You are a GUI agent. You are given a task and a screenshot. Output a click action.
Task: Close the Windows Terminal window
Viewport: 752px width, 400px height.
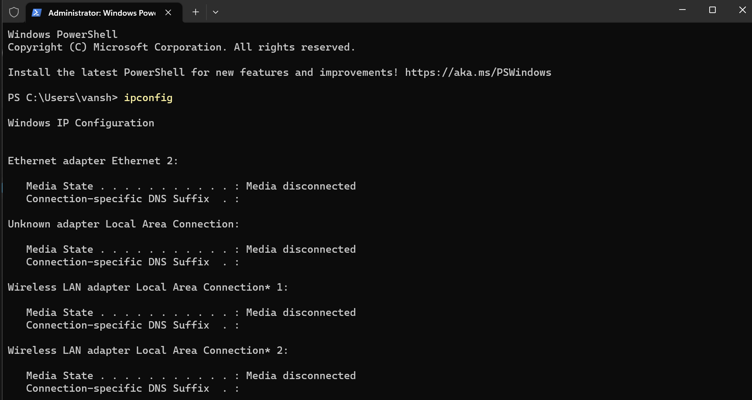742,10
